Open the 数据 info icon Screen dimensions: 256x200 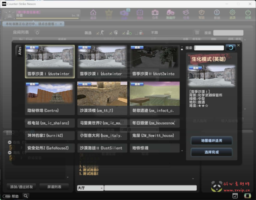tap(217, 14)
